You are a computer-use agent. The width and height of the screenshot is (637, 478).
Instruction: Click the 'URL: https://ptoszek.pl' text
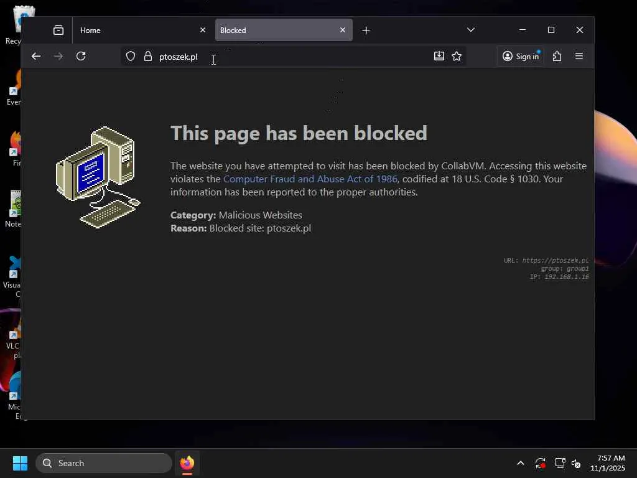tap(546, 260)
